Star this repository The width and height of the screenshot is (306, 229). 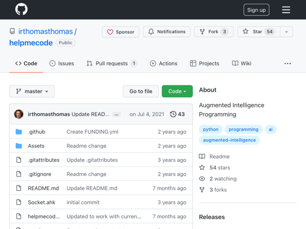click(x=259, y=32)
